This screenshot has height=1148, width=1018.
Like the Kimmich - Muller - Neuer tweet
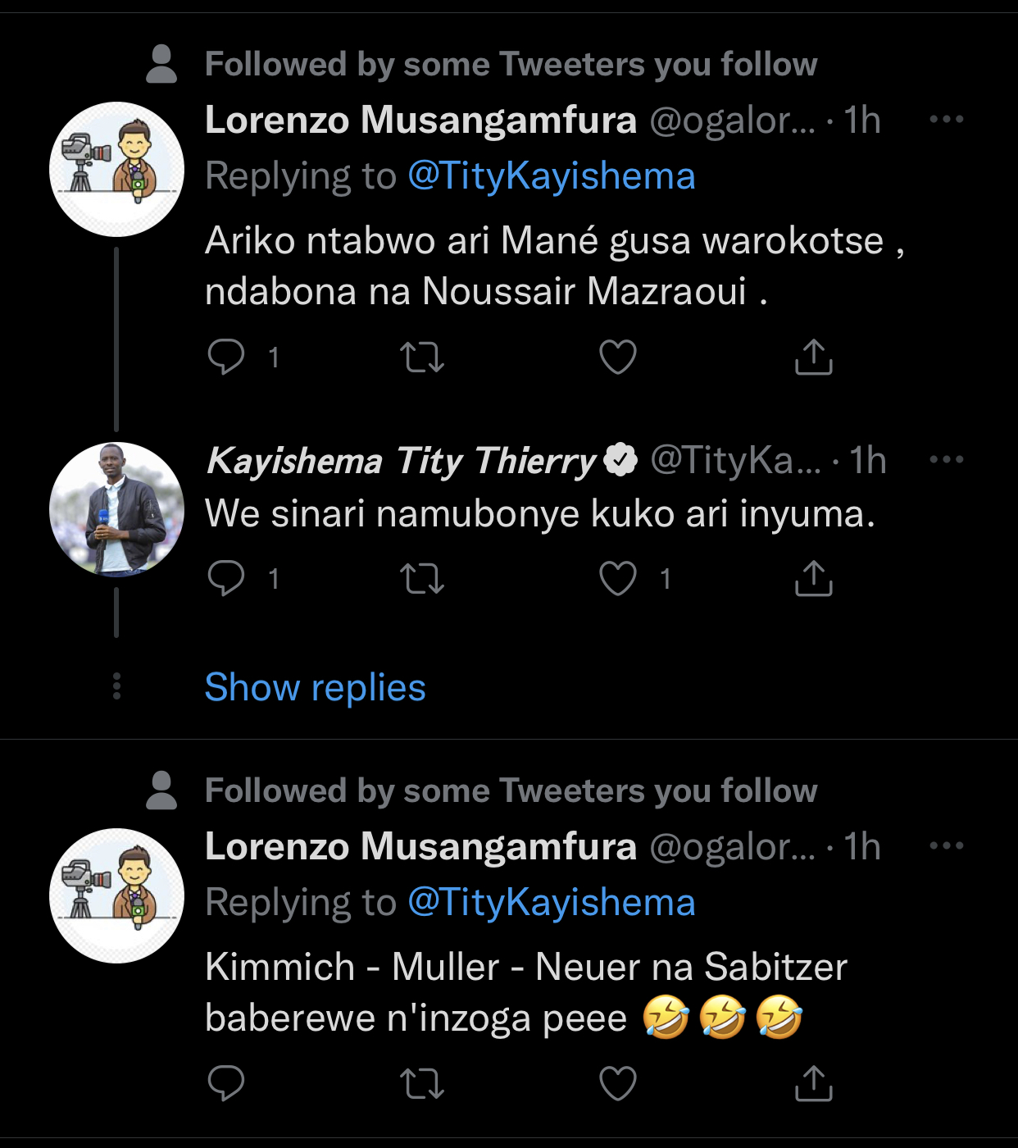pos(617,1083)
